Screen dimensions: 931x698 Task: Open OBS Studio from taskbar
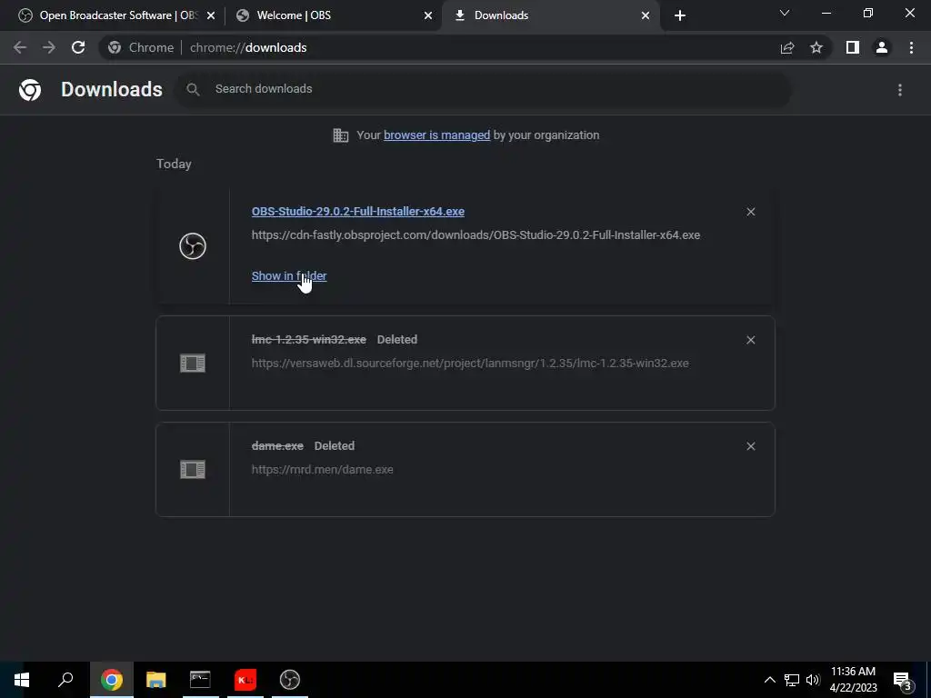click(290, 680)
